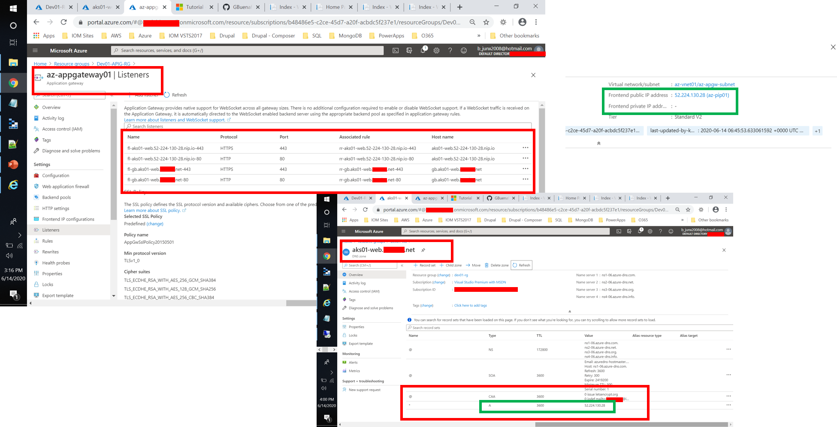Open action center icon on the lower taskbar

(327, 418)
